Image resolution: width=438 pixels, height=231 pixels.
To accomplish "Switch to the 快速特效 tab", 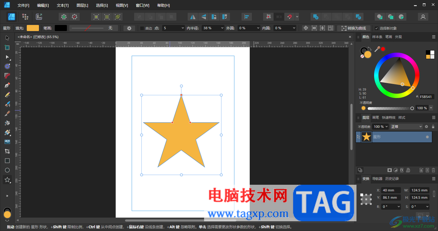I will (x=389, y=117).
